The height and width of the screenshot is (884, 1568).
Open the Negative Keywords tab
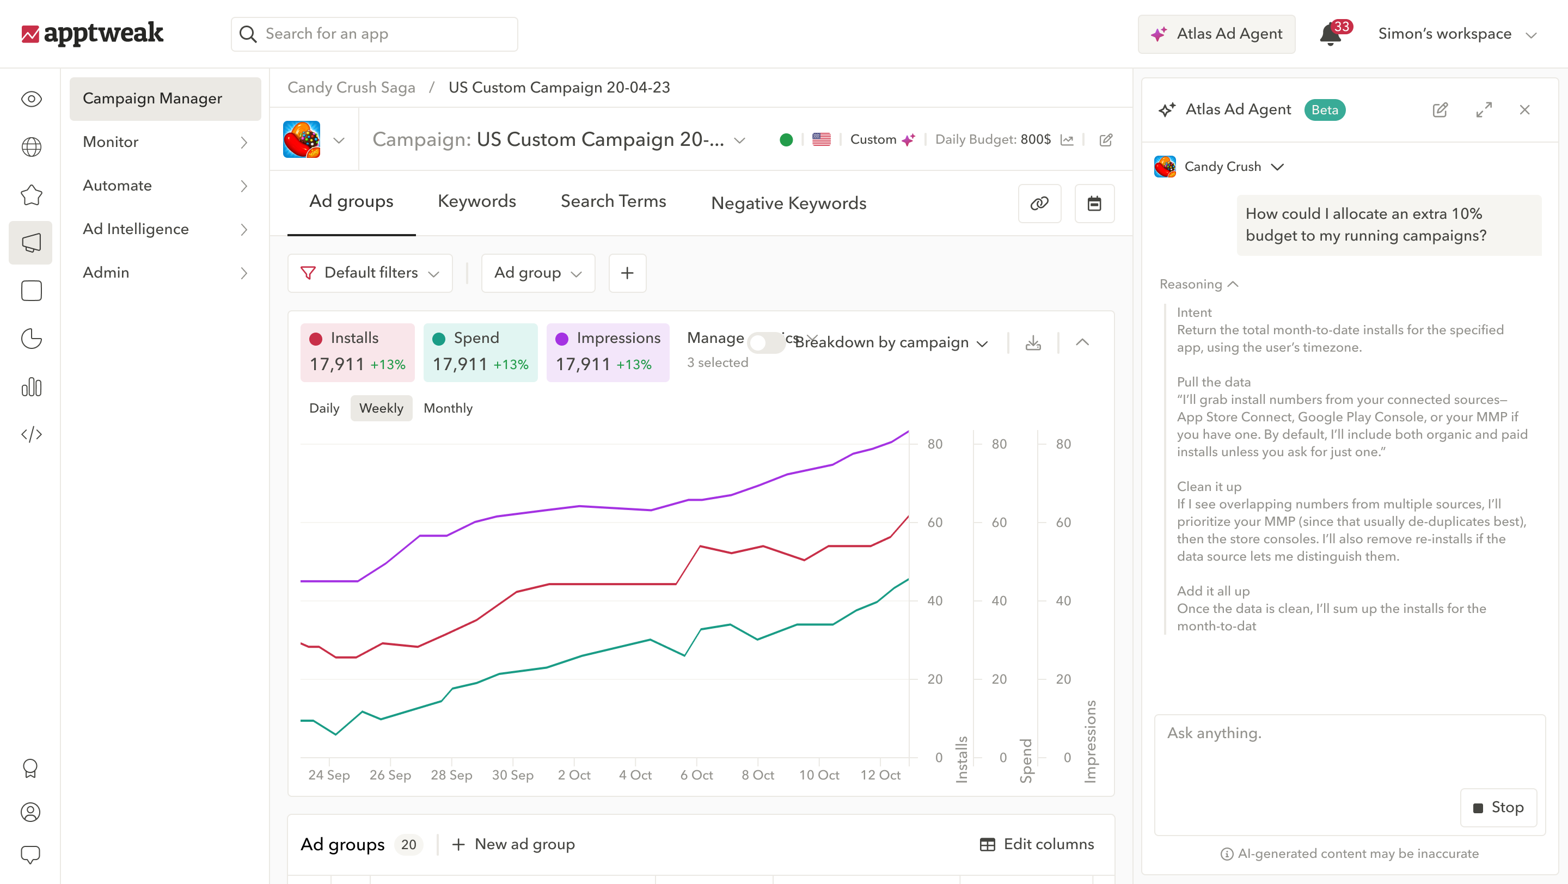tap(788, 203)
